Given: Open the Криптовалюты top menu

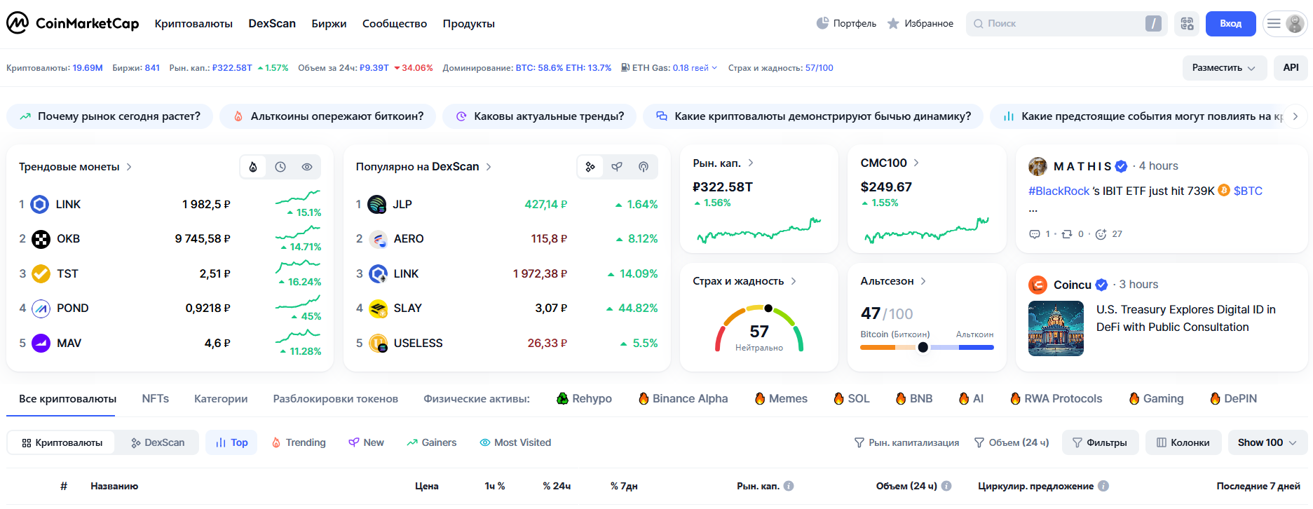Looking at the screenshot, I should (x=193, y=23).
